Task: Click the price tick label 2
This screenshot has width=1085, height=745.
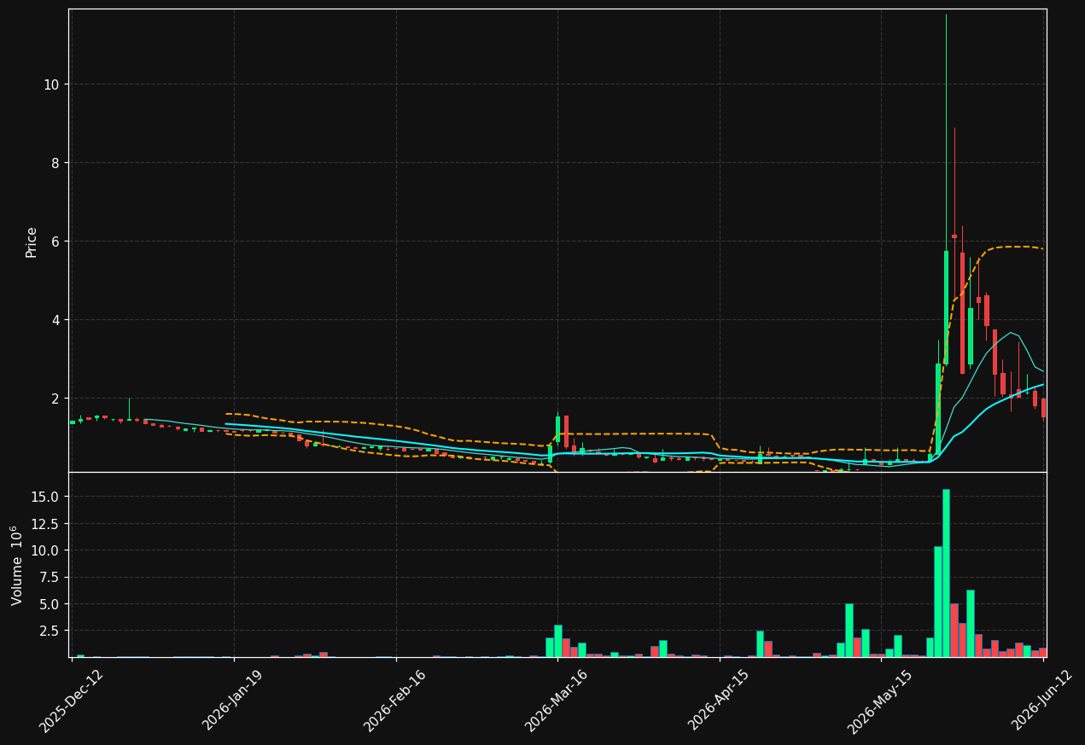Action: click(55, 399)
